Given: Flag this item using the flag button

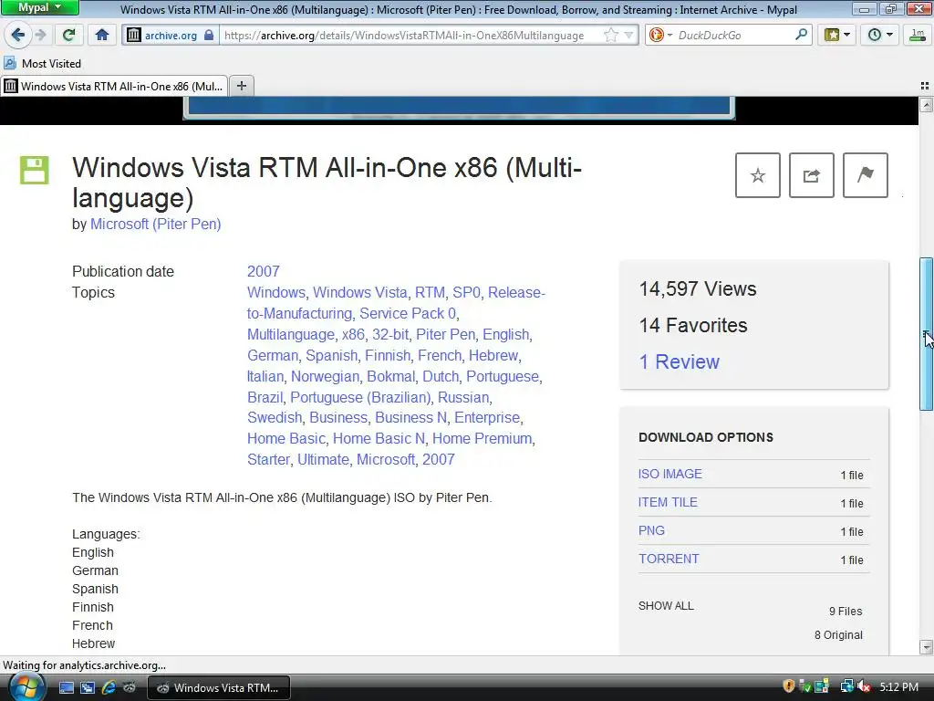Looking at the screenshot, I should tap(866, 175).
